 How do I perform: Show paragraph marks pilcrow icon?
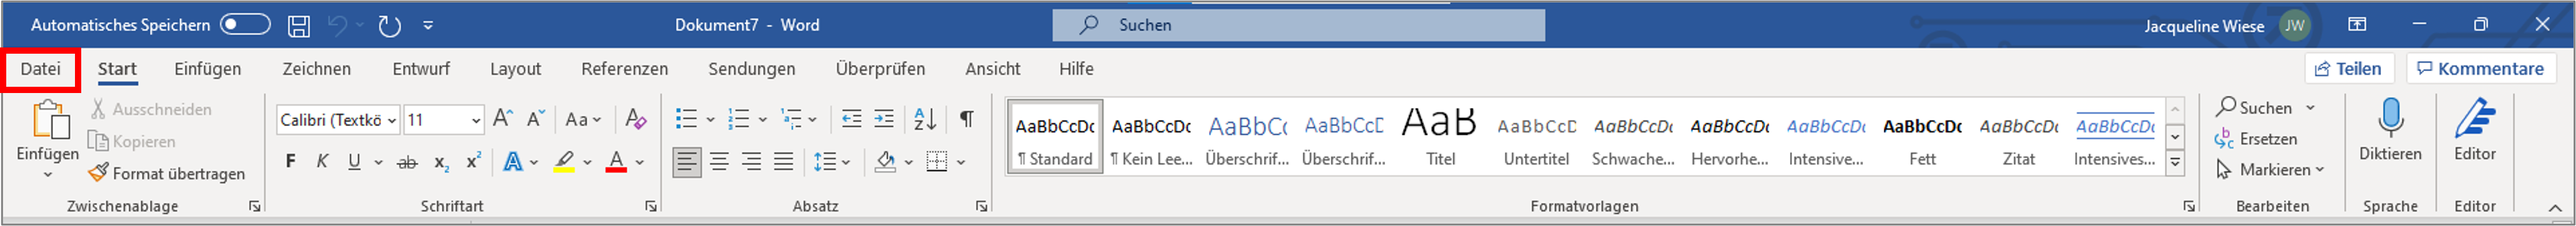click(x=967, y=119)
